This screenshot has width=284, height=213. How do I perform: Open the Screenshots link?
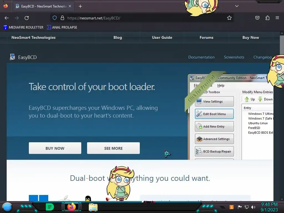234,57
